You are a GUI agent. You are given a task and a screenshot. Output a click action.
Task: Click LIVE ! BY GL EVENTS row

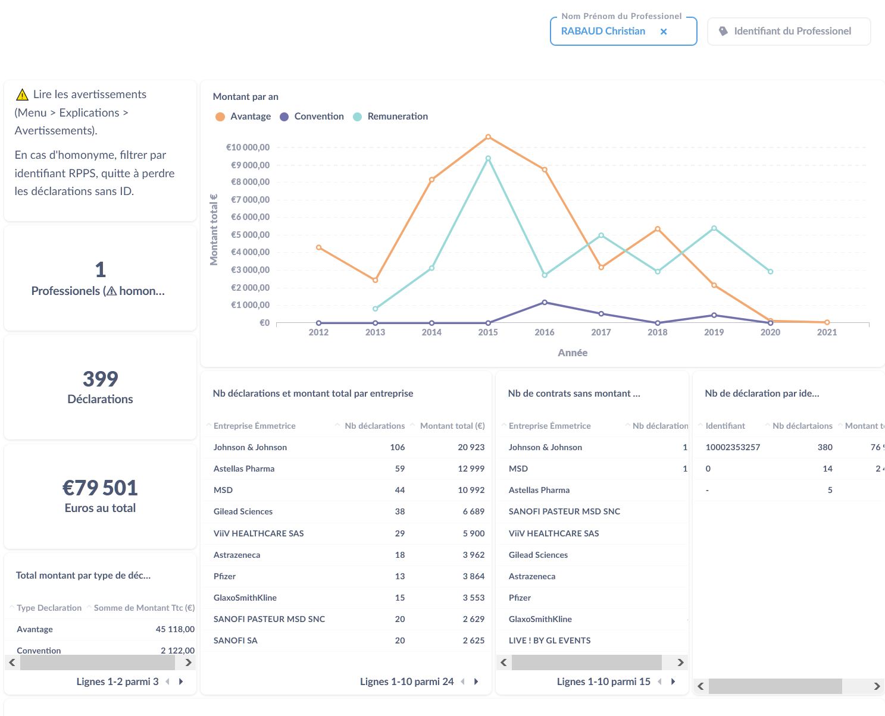[x=593, y=640]
